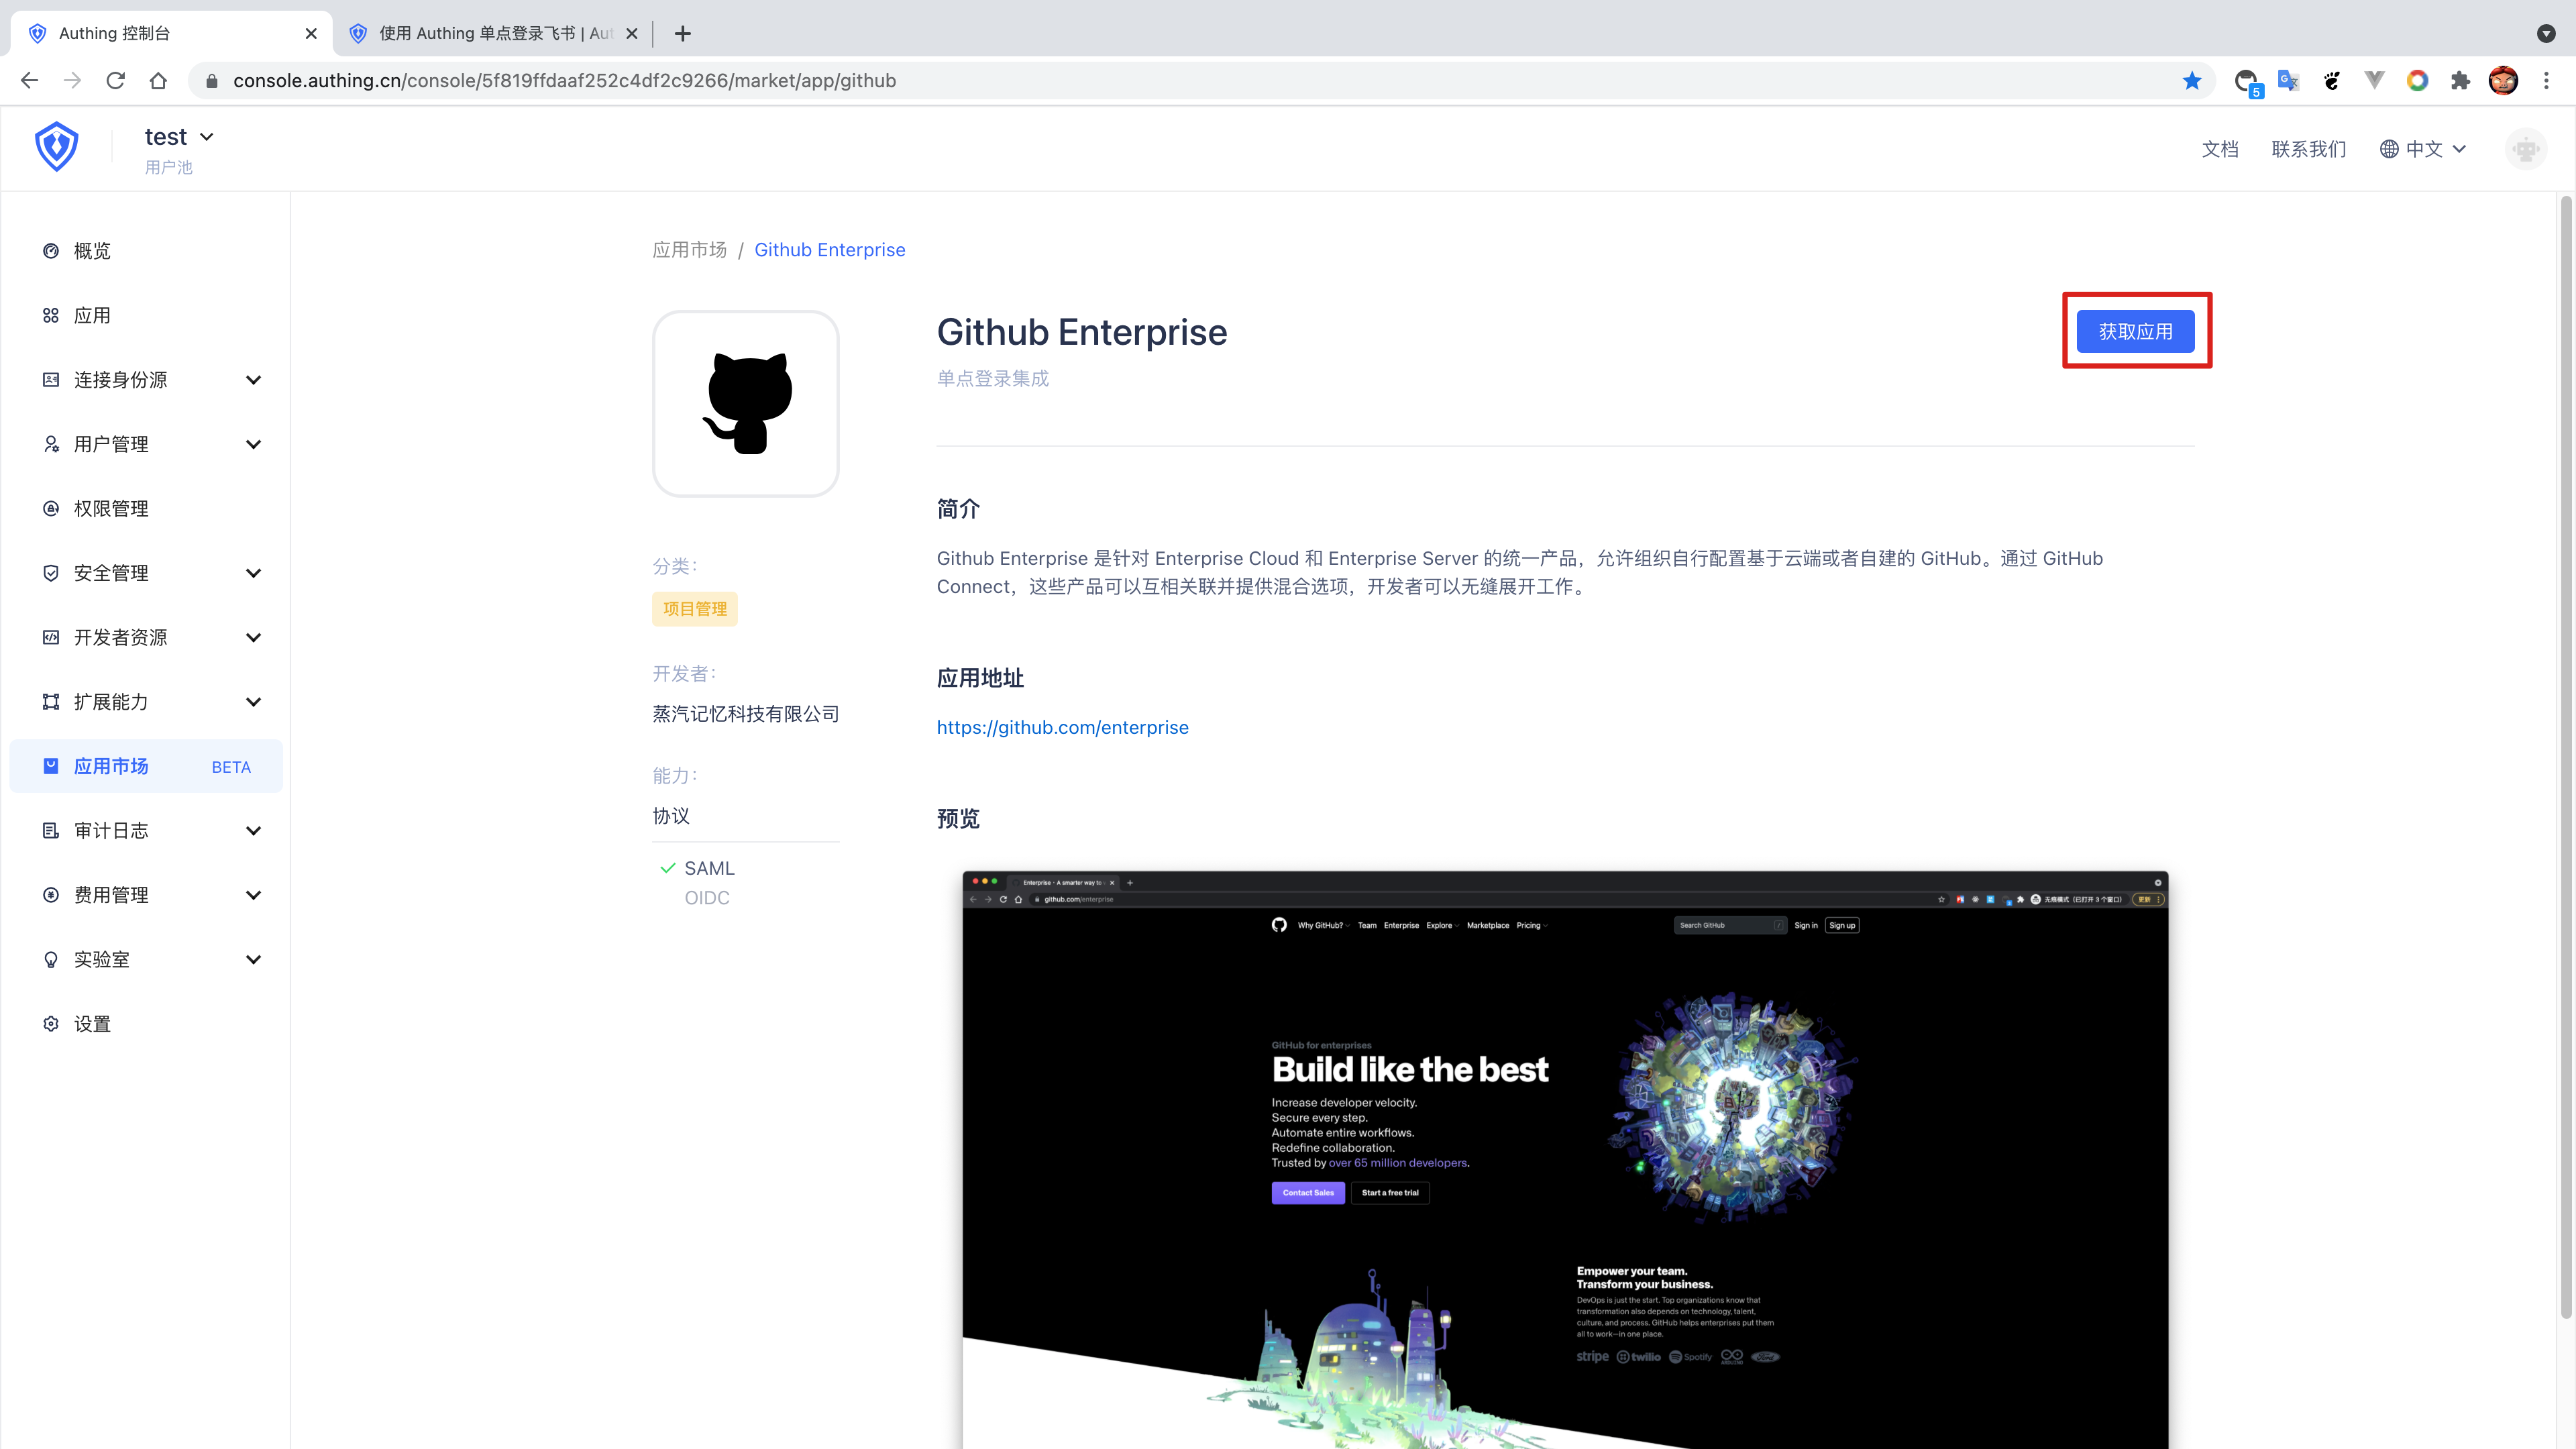2576x1449 pixels.
Task: Select 权限管理 in the sidebar
Action: pyautogui.click(x=146, y=508)
